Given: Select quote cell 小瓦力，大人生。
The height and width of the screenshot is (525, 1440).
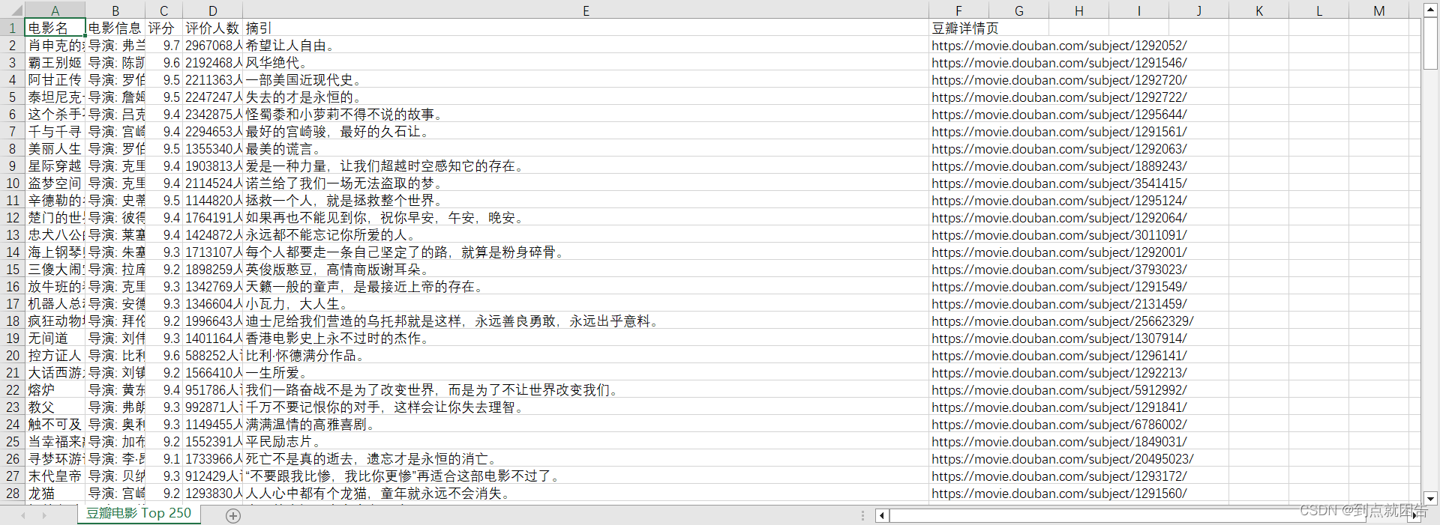Looking at the screenshot, I should tap(586, 304).
